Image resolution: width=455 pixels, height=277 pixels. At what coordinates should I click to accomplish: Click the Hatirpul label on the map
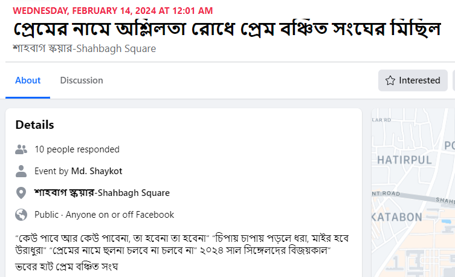click(x=404, y=160)
